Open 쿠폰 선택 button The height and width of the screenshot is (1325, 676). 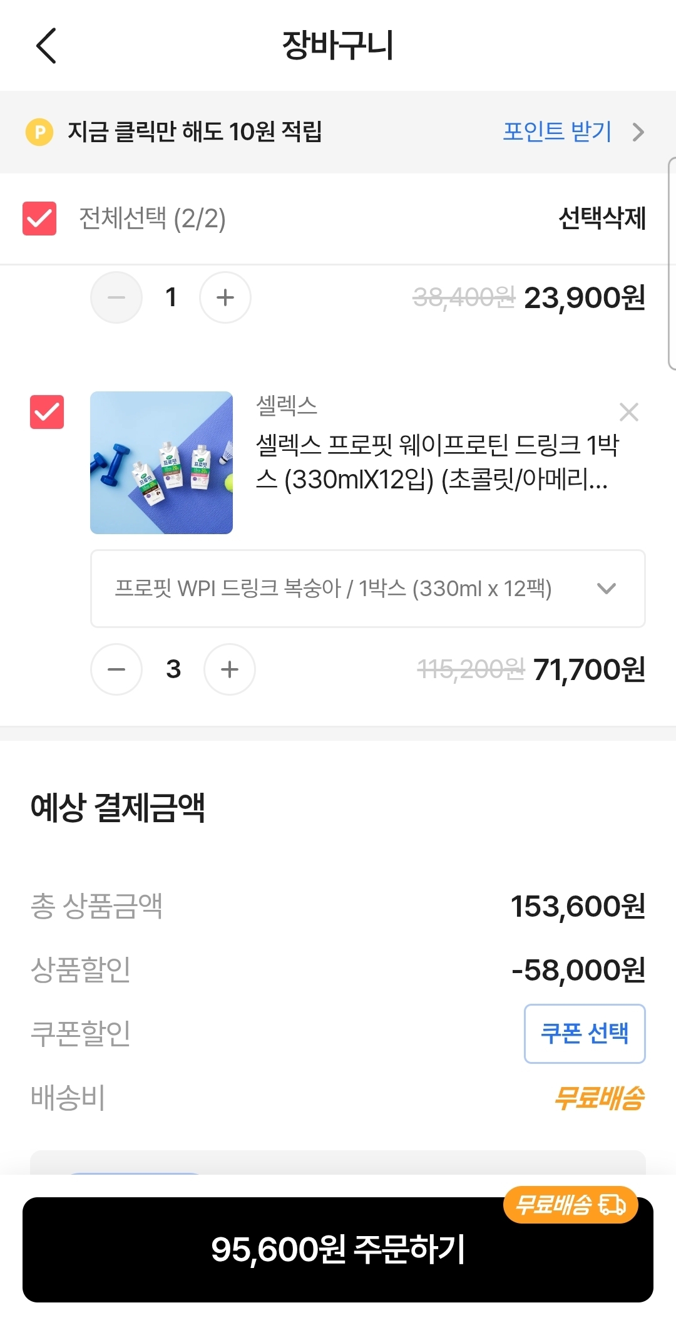pyautogui.click(x=585, y=1034)
